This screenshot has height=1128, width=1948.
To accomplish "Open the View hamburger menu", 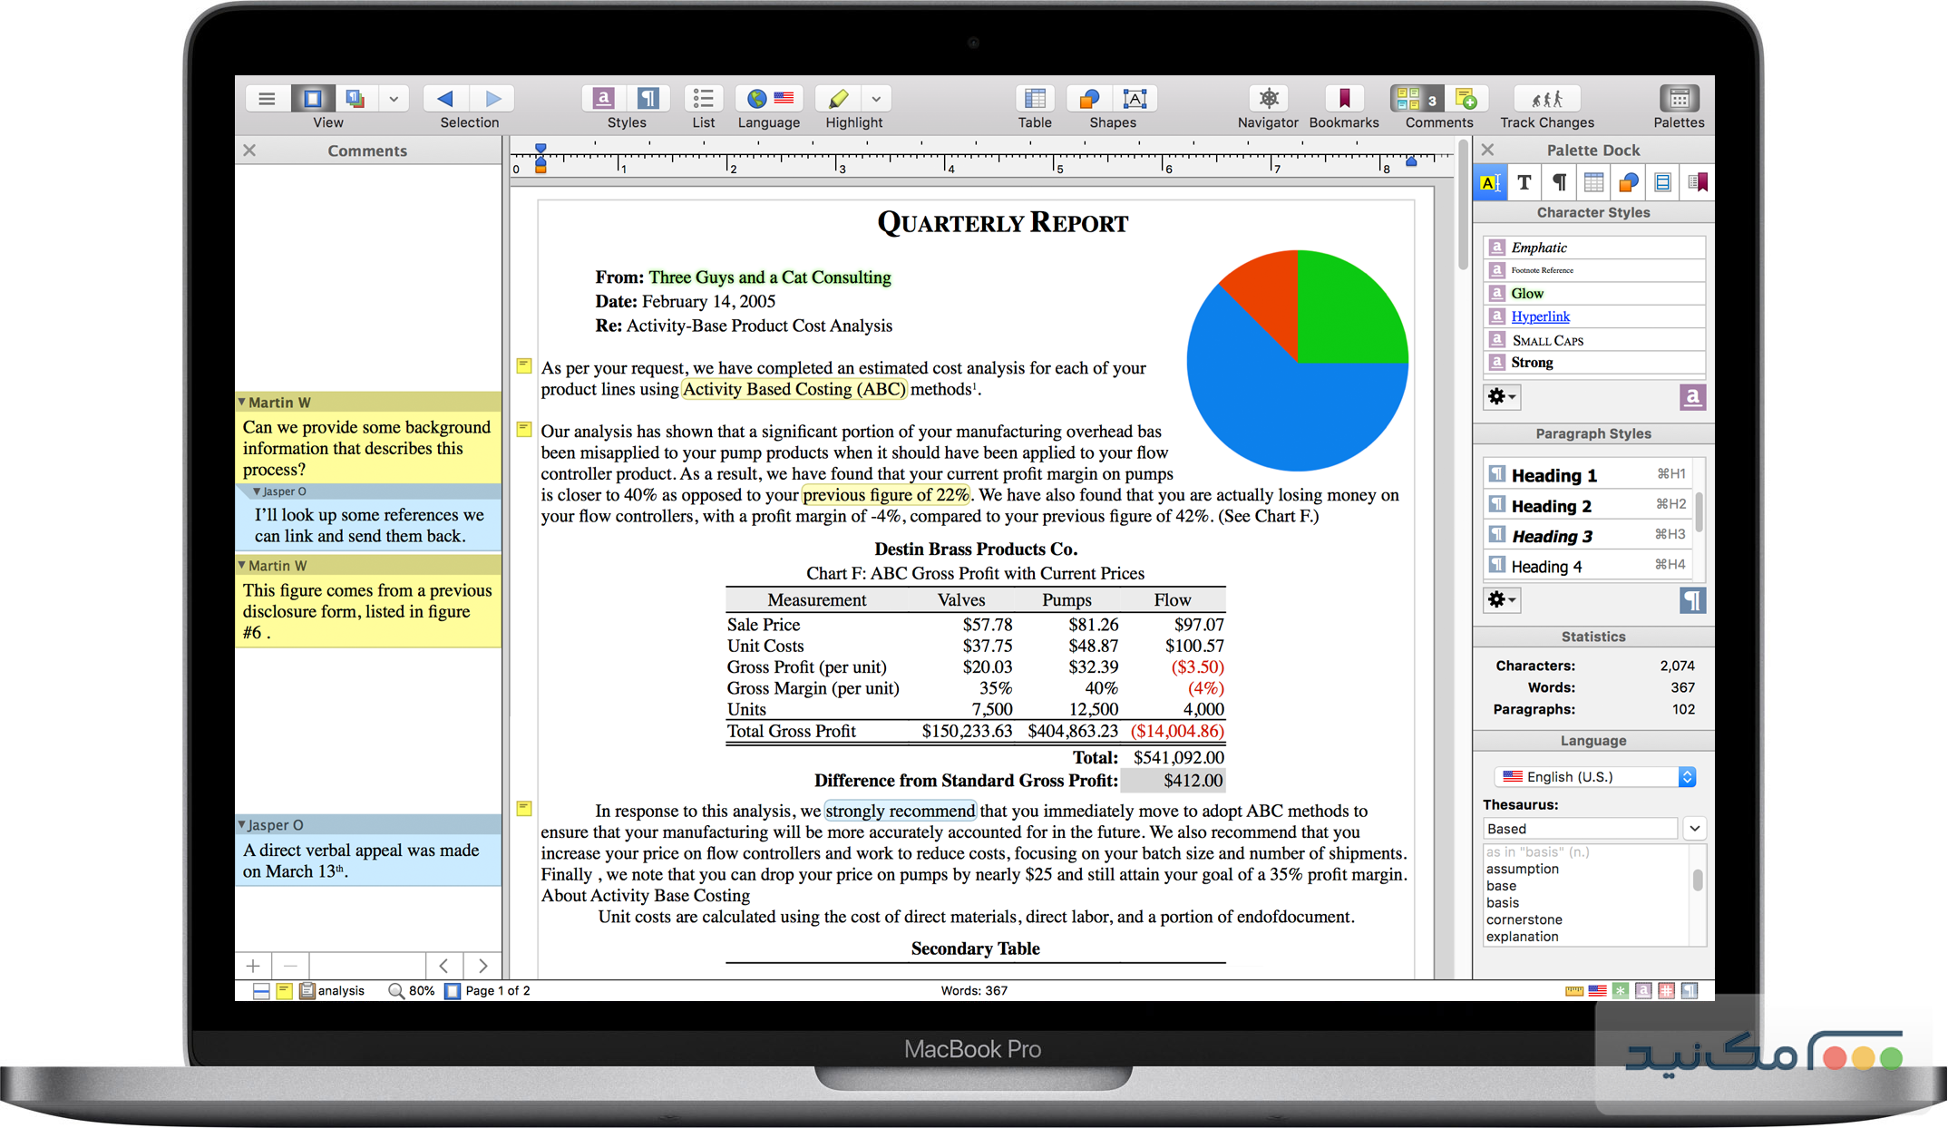I will [267, 98].
